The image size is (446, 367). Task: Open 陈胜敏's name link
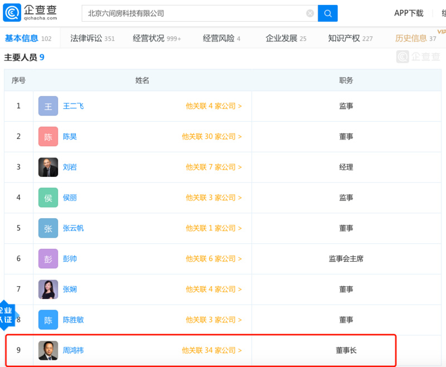[x=73, y=320]
